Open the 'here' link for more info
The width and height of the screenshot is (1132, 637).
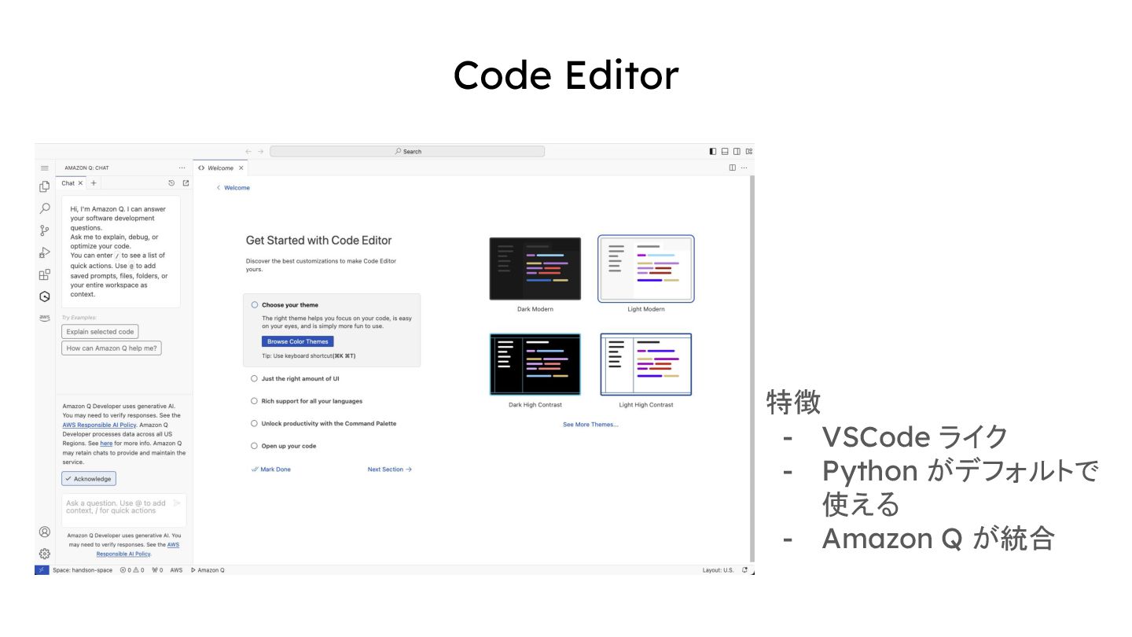pyautogui.click(x=106, y=444)
